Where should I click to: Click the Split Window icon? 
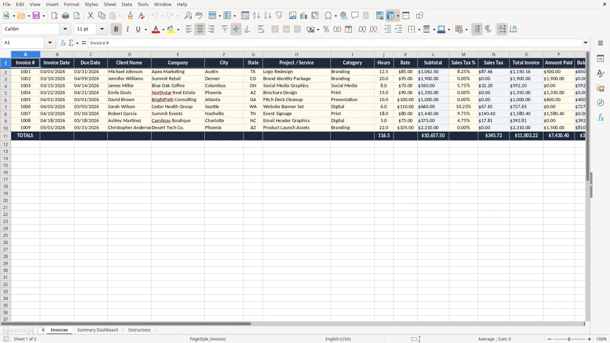(x=406, y=16)
